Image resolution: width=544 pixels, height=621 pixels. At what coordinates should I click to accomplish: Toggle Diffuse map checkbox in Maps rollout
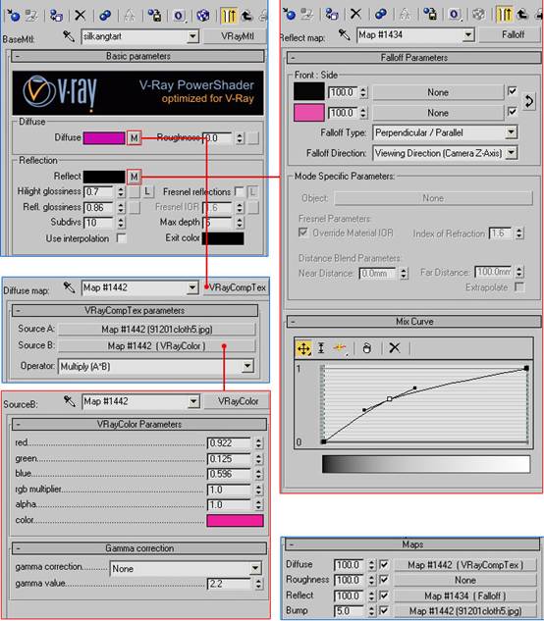click(384, 564)
